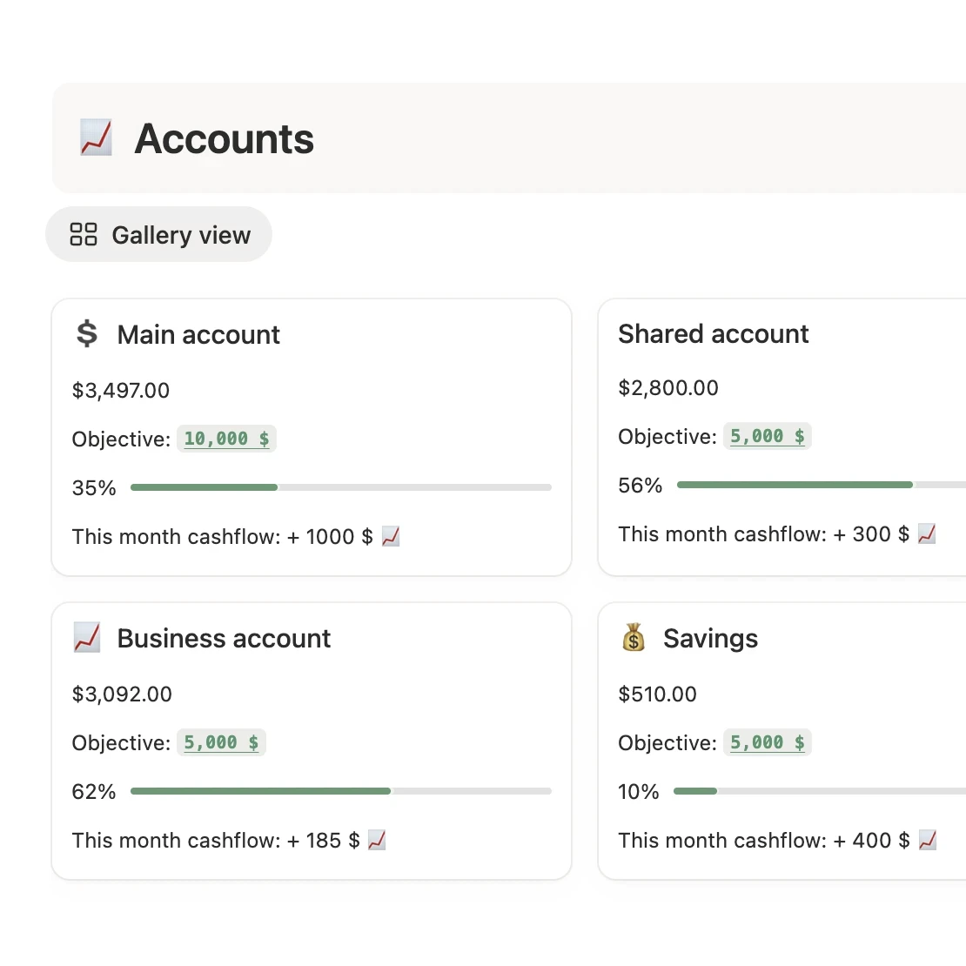
Task: Click the chart emoji after Savings cashflow
Action: coord(929,841)
